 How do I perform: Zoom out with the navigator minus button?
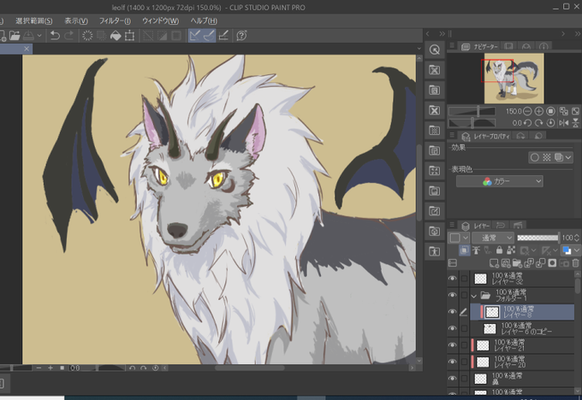527,111
